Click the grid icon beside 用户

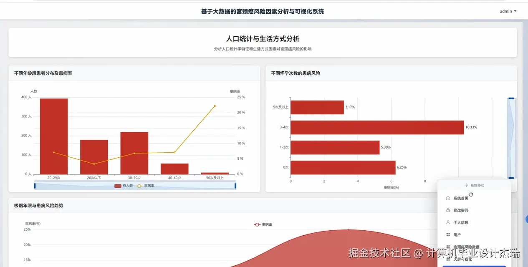(448, 235)
